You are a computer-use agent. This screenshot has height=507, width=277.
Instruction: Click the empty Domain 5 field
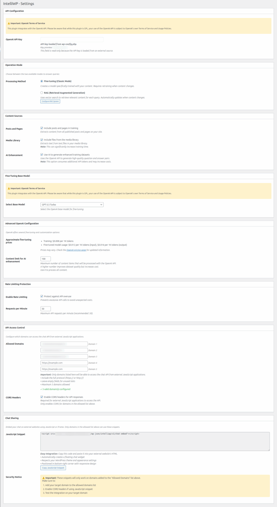click(x=64, y=369)
